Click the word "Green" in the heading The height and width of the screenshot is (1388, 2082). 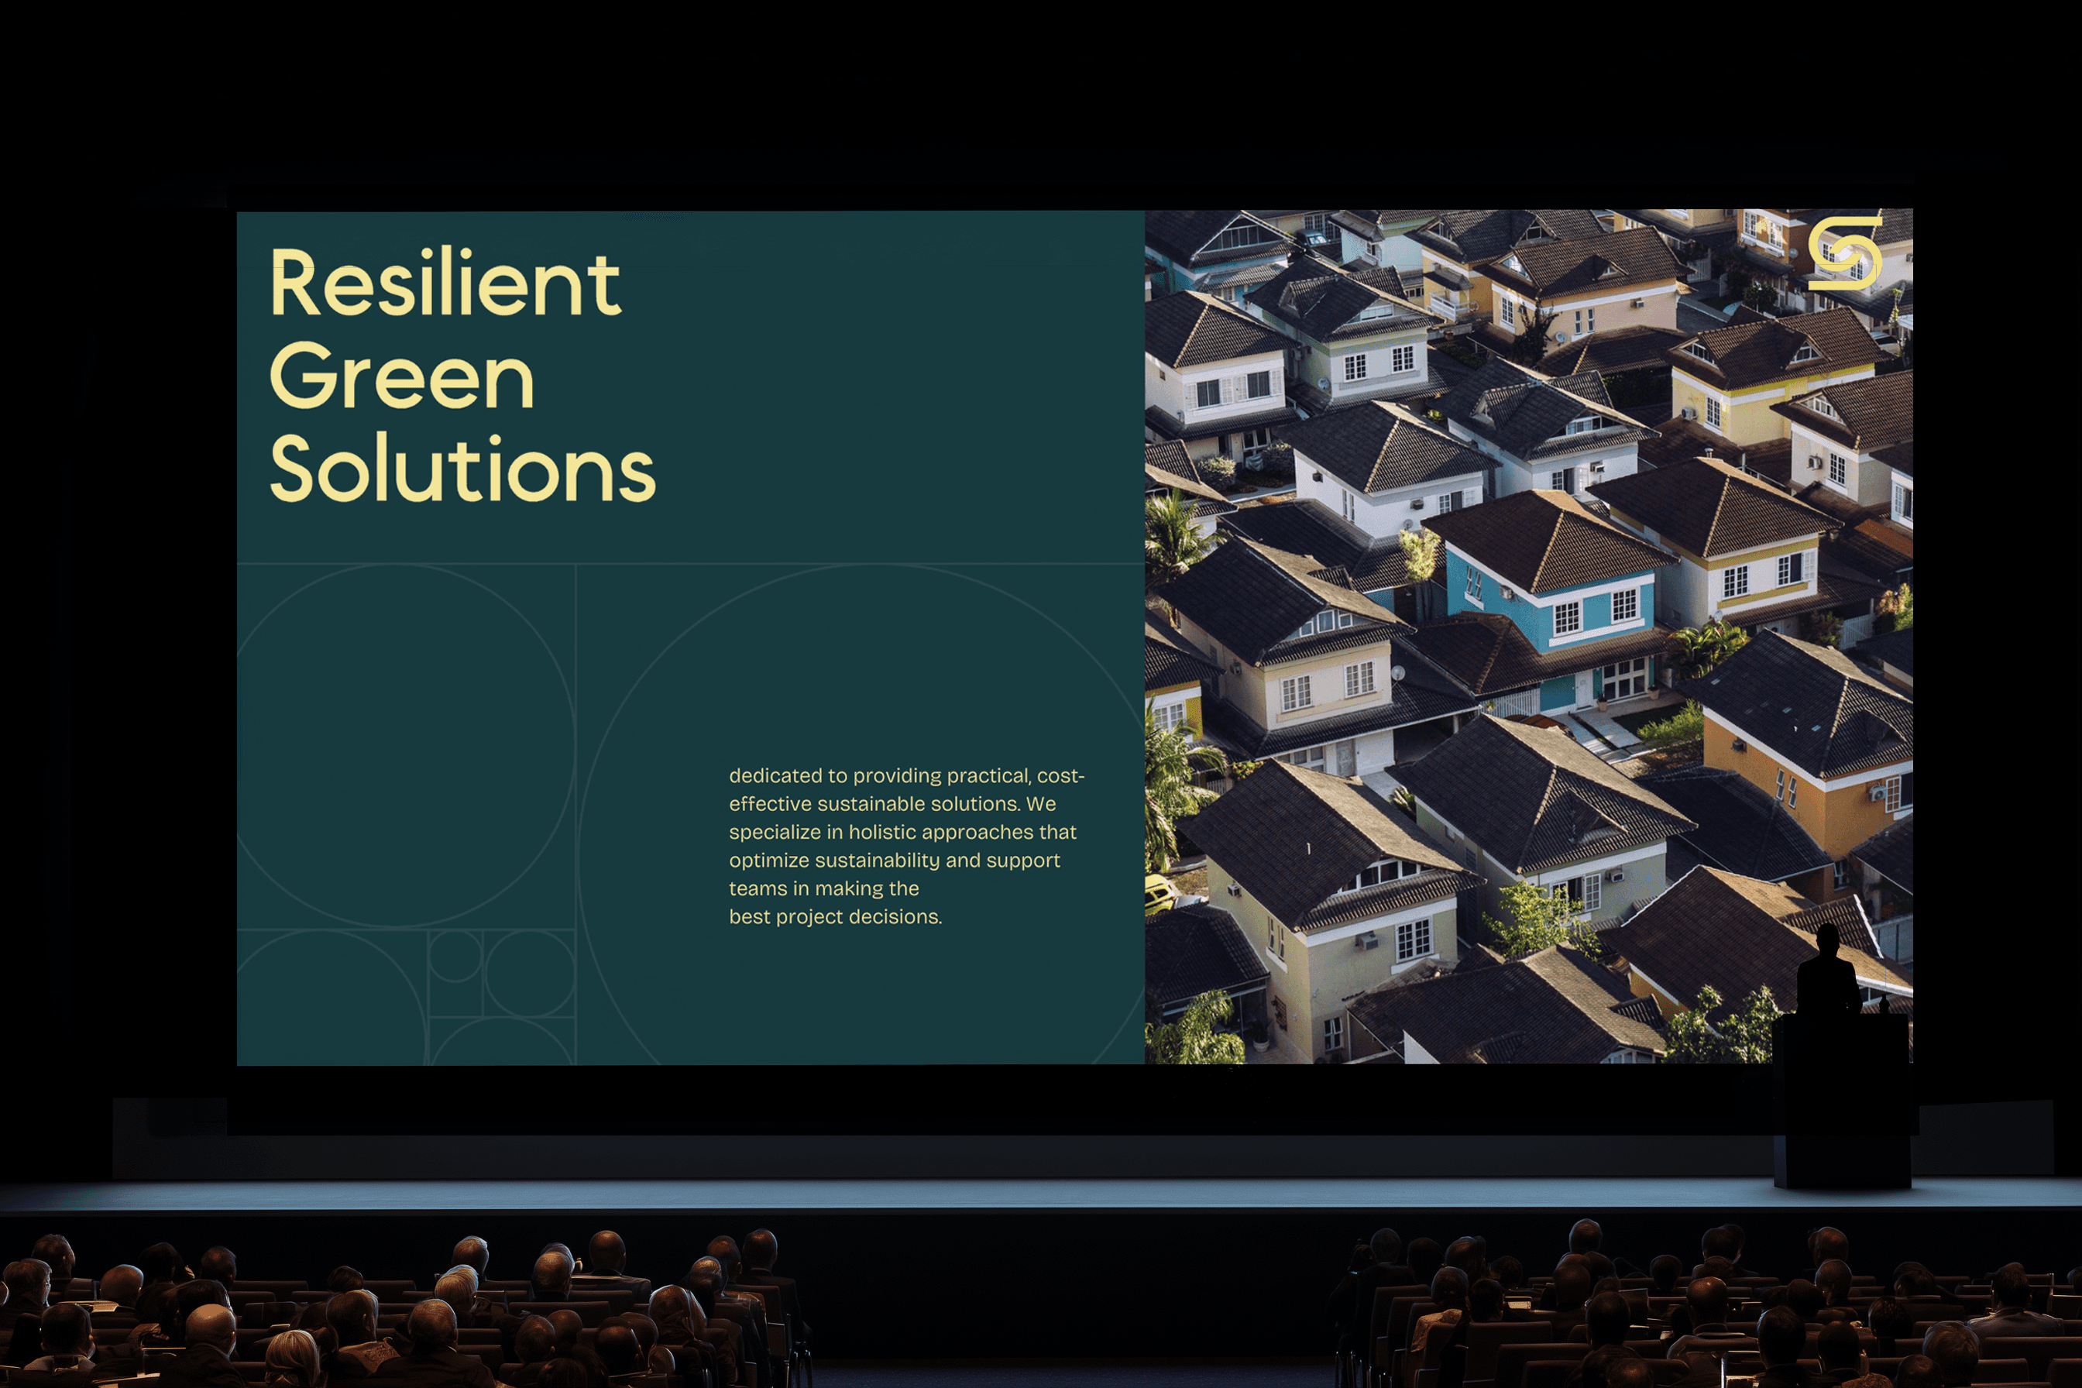click(x=402, y=378)
